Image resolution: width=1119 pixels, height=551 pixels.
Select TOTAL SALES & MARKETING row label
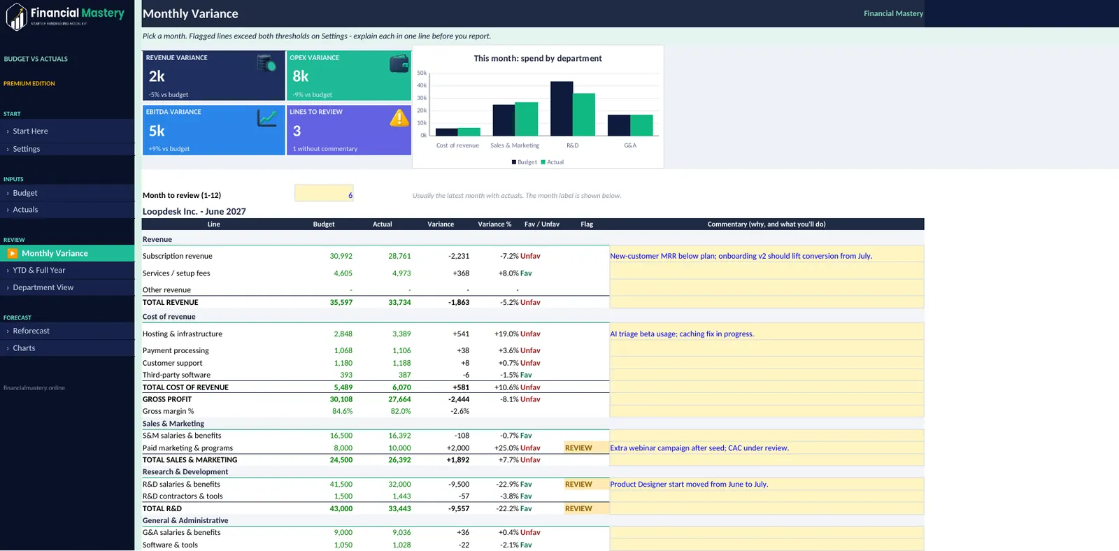coord(190,460)
